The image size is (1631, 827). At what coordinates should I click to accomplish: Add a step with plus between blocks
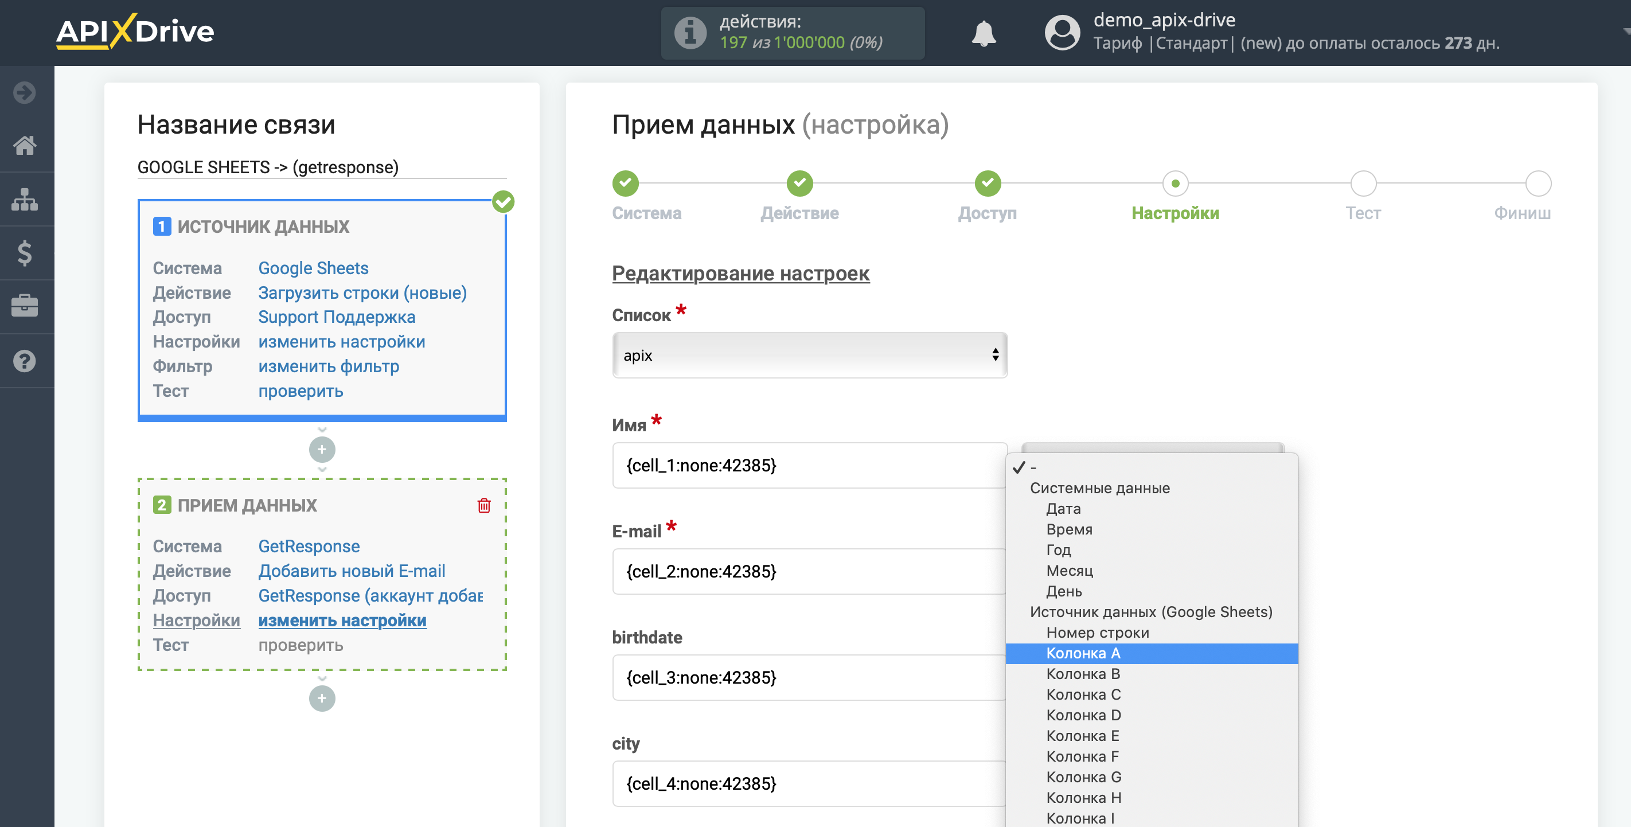click(322, 450)
